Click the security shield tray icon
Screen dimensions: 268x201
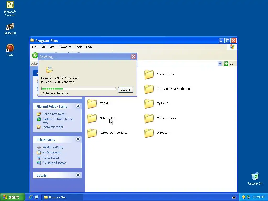pos(244,197)
